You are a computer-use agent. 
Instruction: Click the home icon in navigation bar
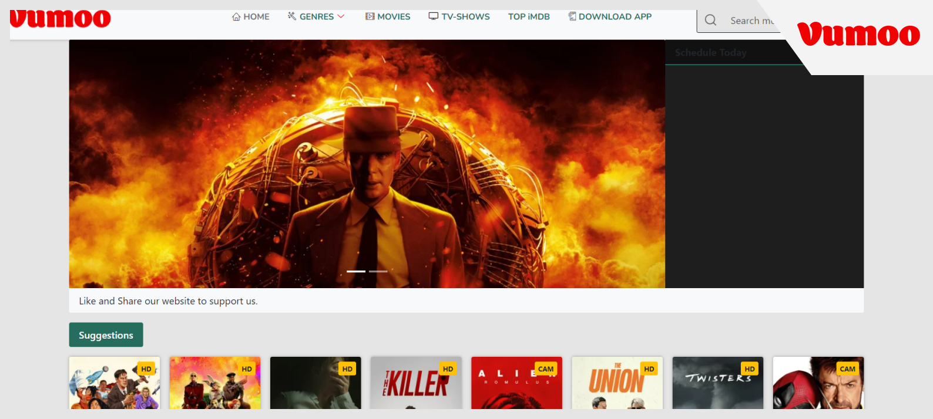(x=236, y=16)
